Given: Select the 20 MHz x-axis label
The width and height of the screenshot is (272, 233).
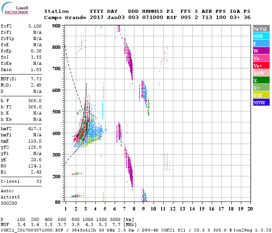Looking at the screenshot, I should [x=250, y=209].
